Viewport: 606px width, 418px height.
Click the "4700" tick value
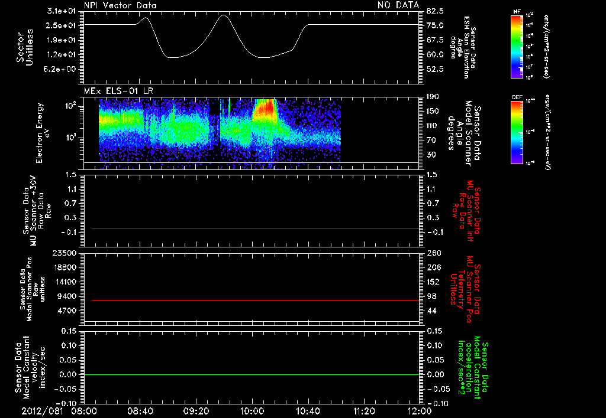click(66, 311)
